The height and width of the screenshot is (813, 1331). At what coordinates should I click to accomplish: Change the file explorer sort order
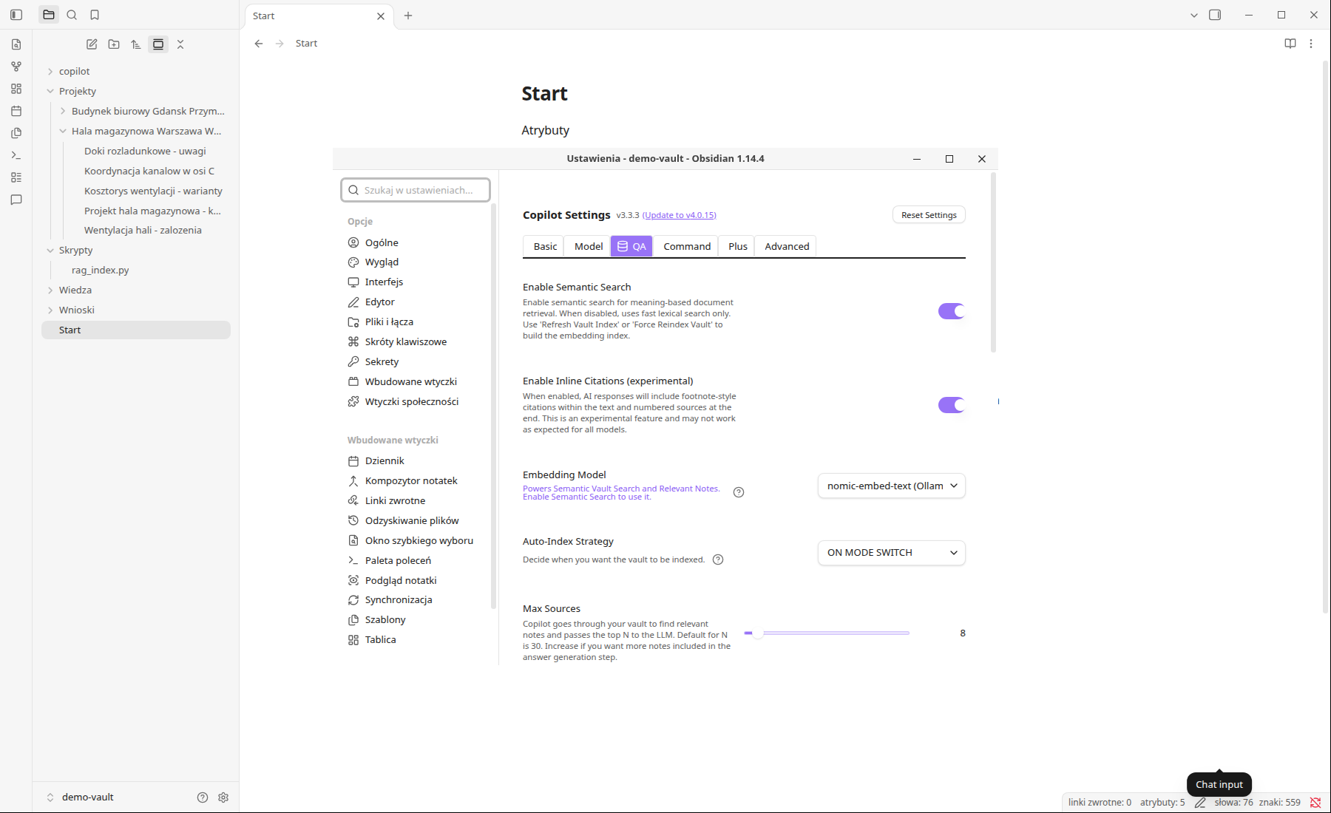click(136, 44)
